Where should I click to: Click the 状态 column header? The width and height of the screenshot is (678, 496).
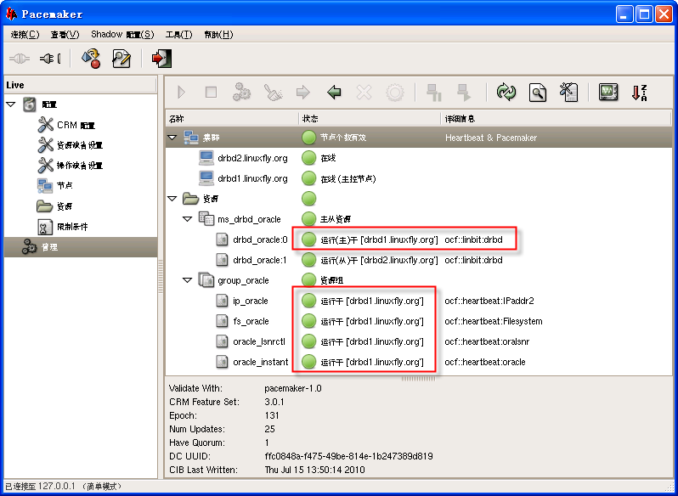click(x=311, y=118)
